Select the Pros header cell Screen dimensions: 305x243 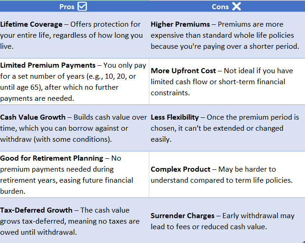(x=74, y=6)
